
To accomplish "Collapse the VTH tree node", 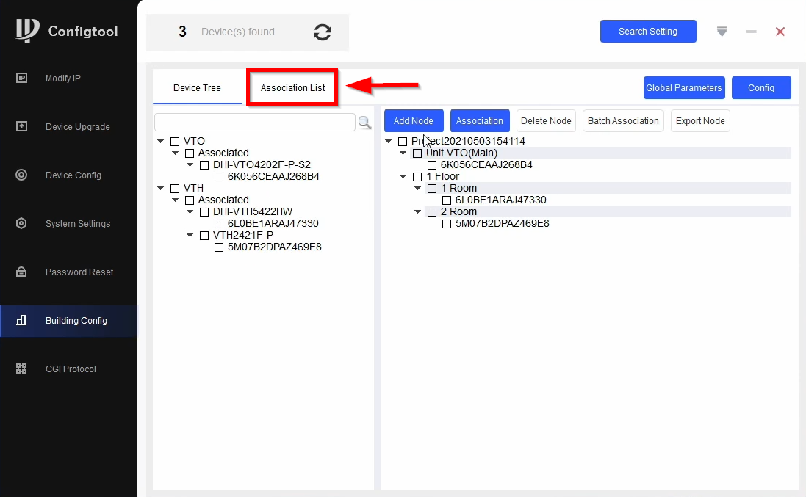I will 161,189.
